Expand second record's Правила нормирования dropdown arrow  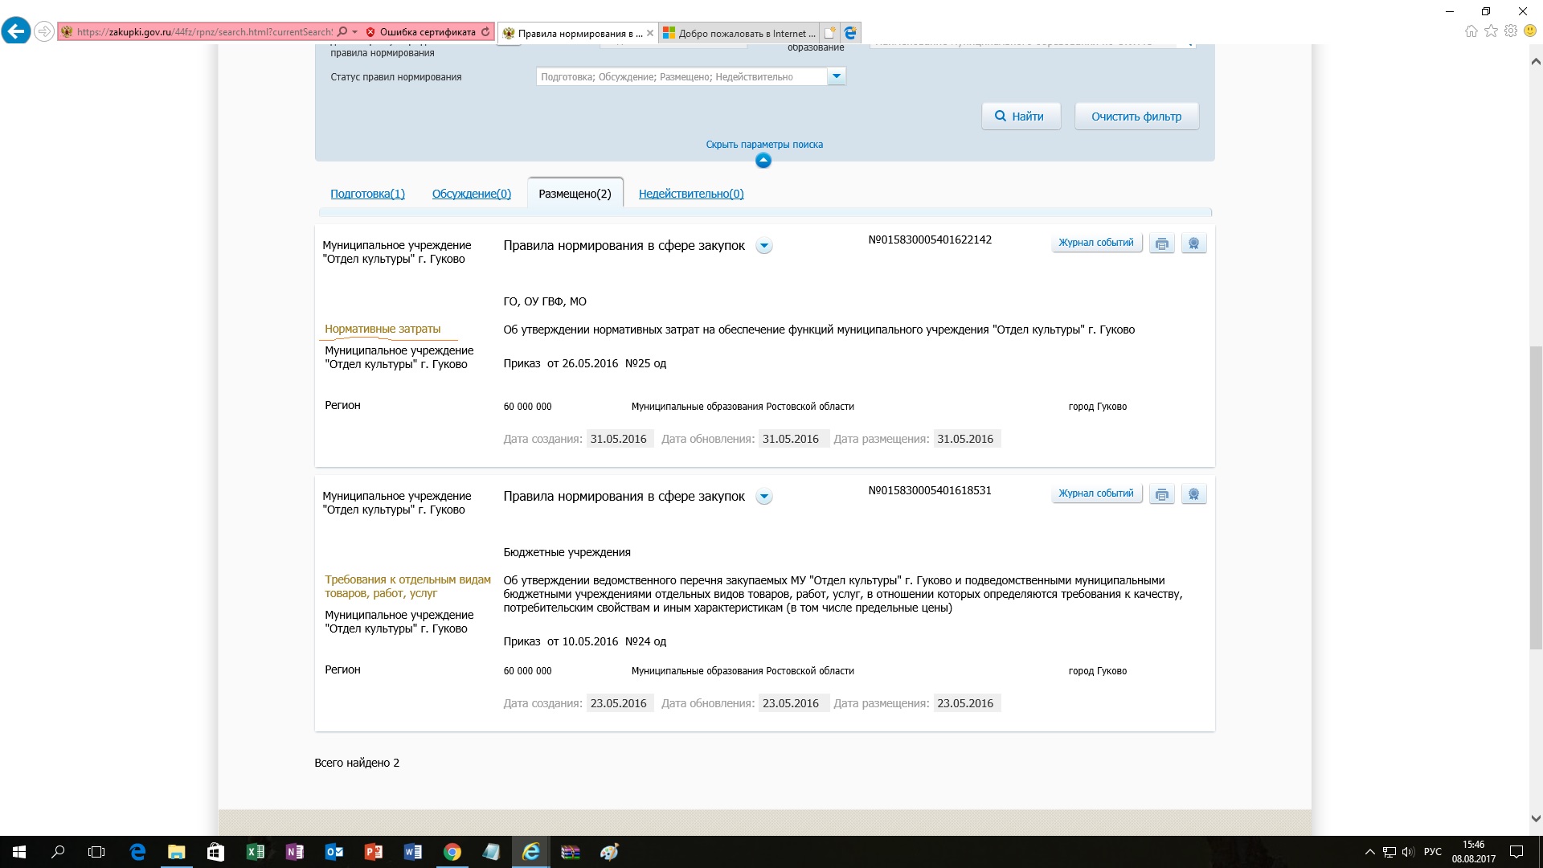tap(764, 497)
